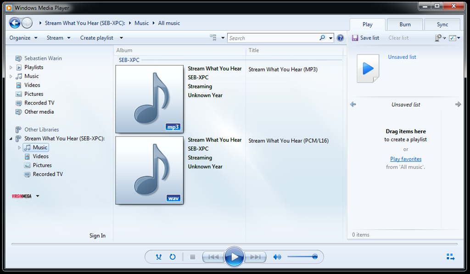Select the mp3 album art thumbnail
This screenshot has width=470, height=274.
point(149,99)
